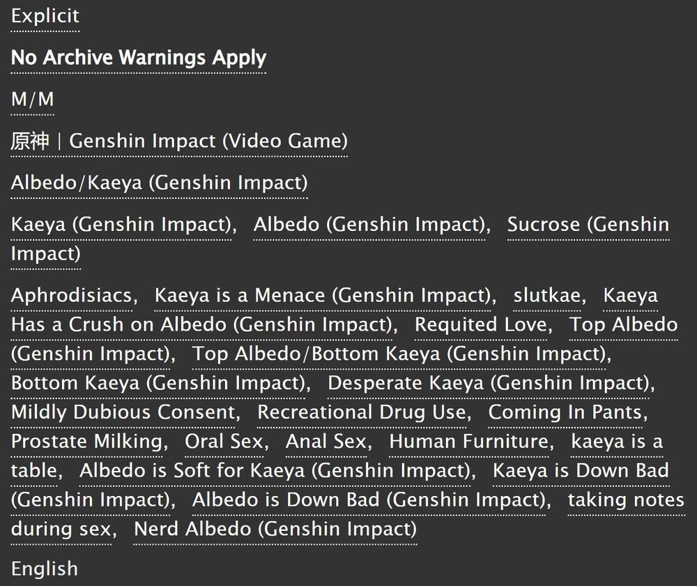Open the Albedo is Soft for Kaeya tag
Image resolution: width=697 pixels, height=586 pixels.
275,471
